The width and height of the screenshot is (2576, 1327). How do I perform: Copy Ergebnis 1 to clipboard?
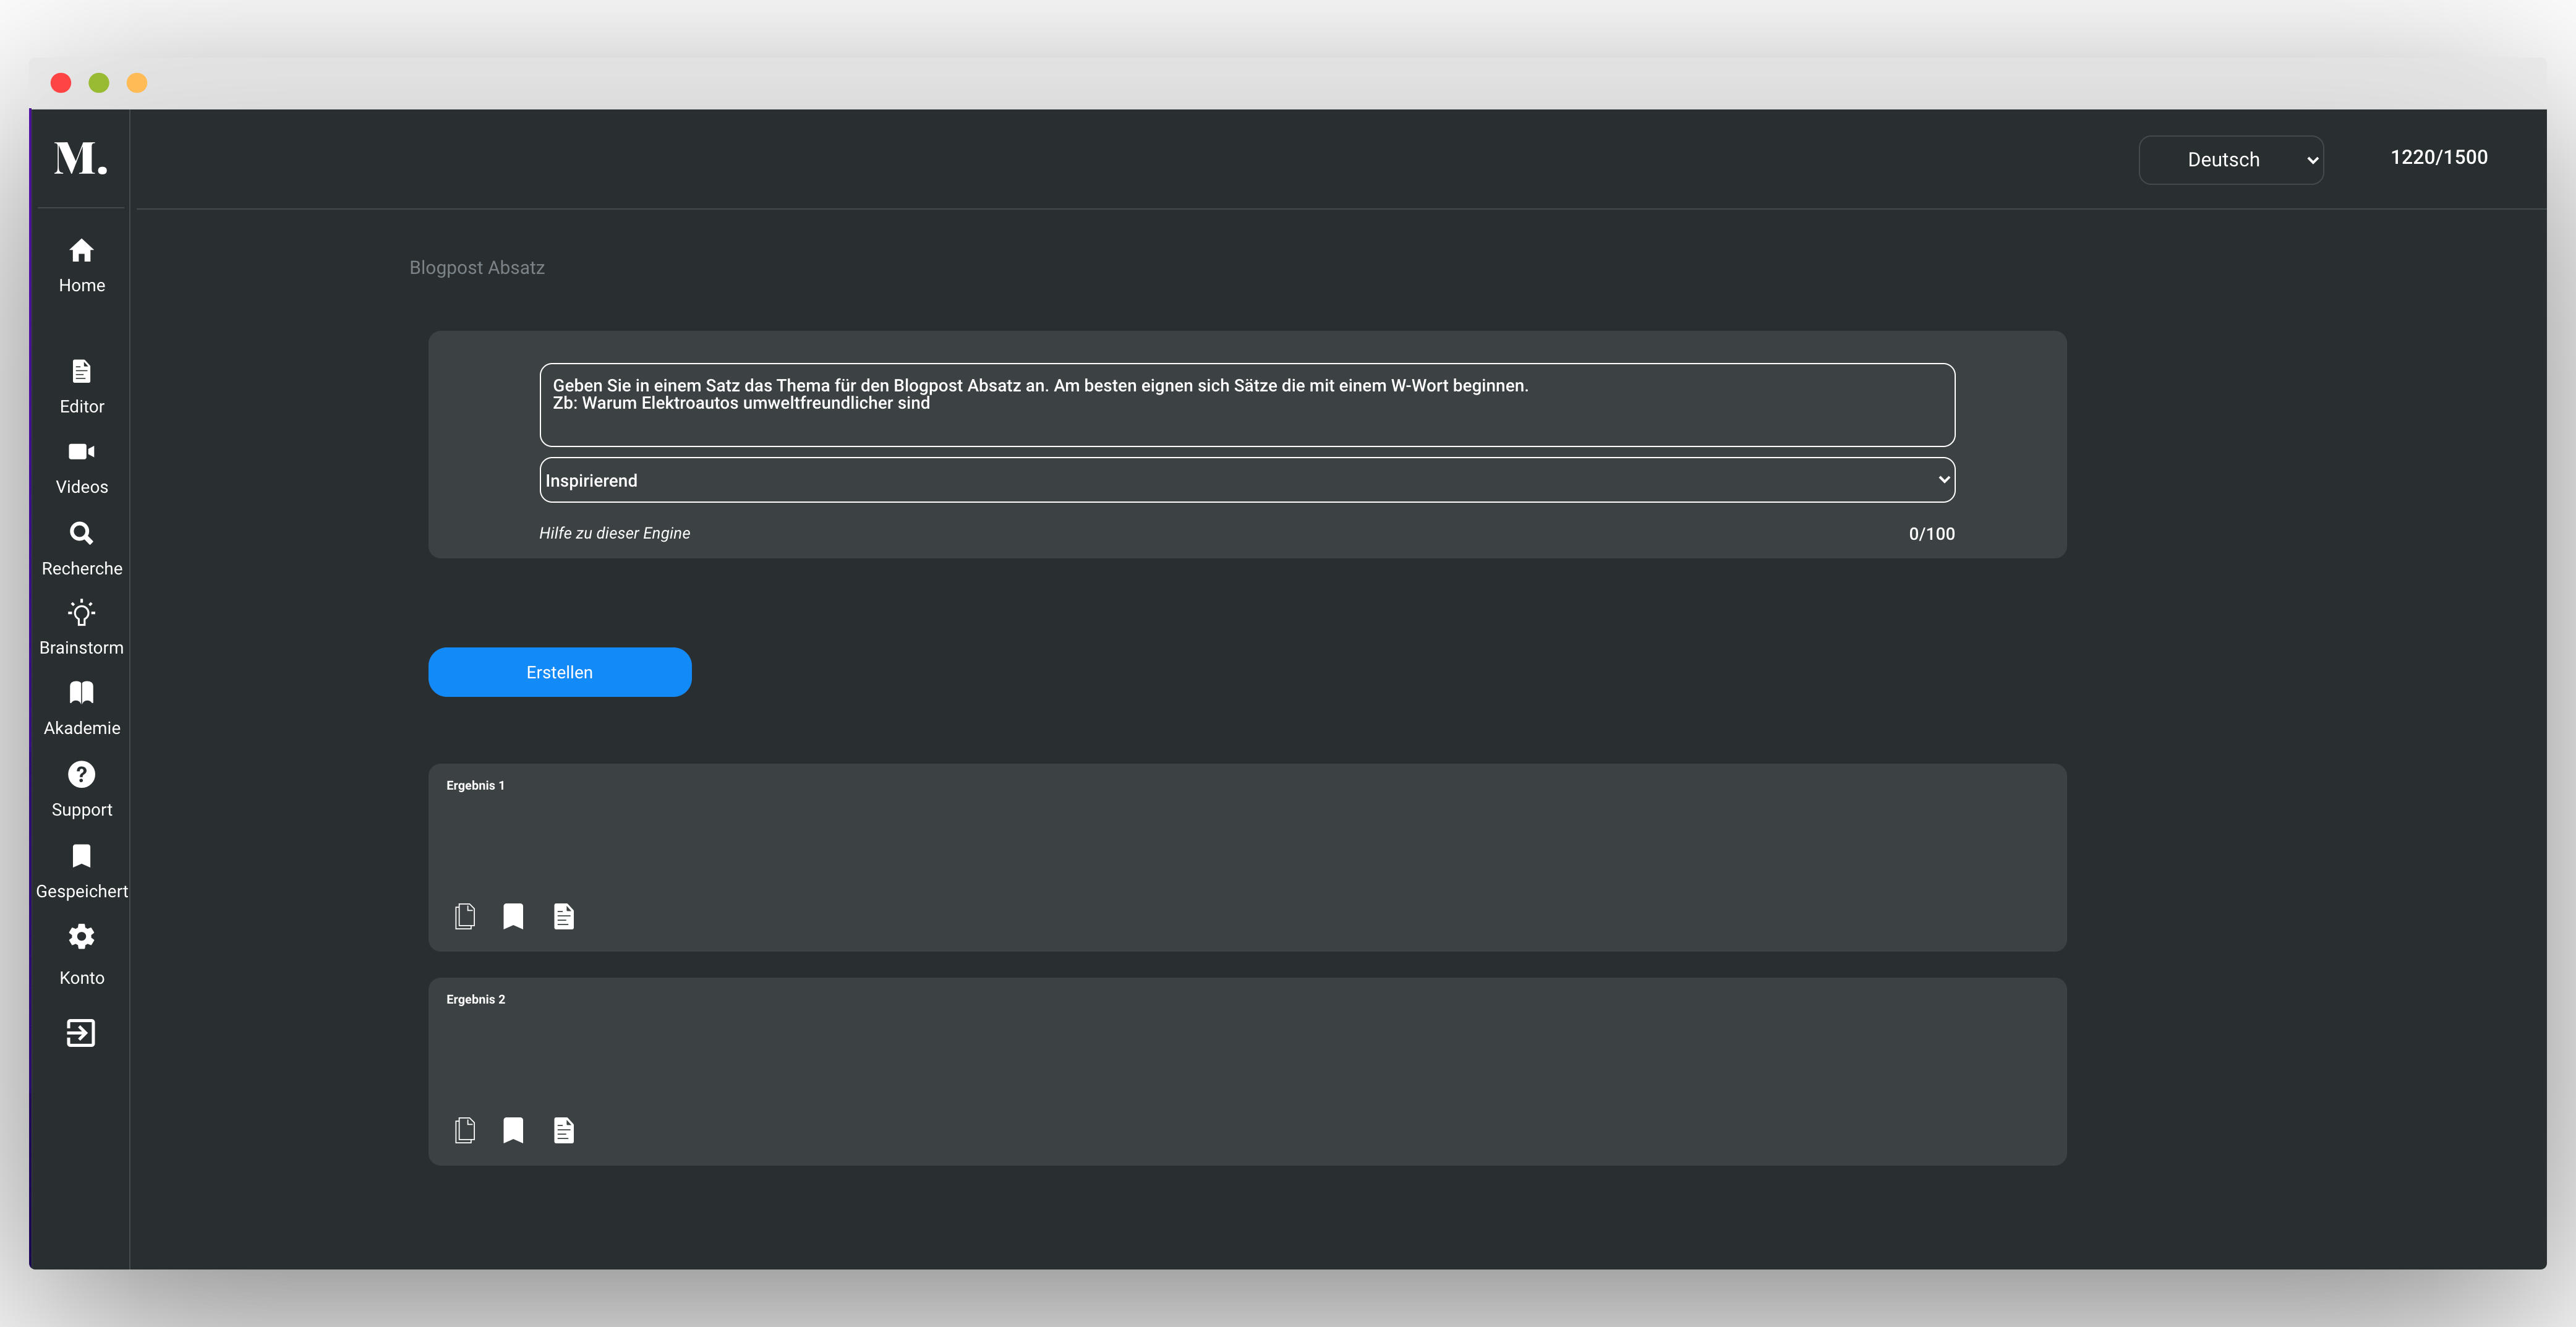(465, 916)
